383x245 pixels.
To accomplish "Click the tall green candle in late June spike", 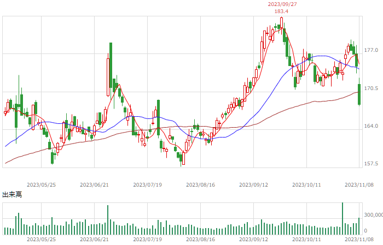I will pyautogui.click(x=111, y=70).
